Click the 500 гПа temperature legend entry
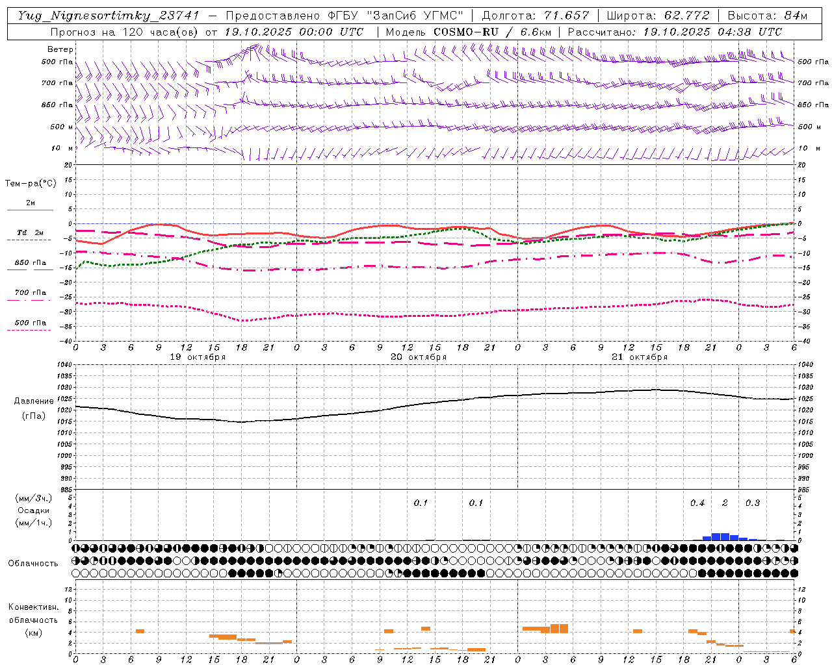This screenshot has height=665, width=832. pos(31,324)
